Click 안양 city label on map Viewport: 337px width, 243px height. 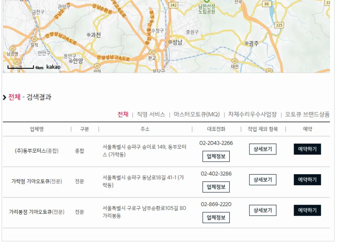pyautogui.click(x=76, y=61)
